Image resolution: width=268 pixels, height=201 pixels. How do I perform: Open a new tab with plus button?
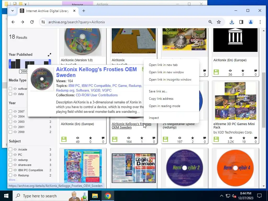point(83,11)
